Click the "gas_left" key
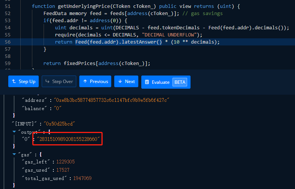Image resolution: width=295 pixels, height=189 pixels. coord(36,162)
